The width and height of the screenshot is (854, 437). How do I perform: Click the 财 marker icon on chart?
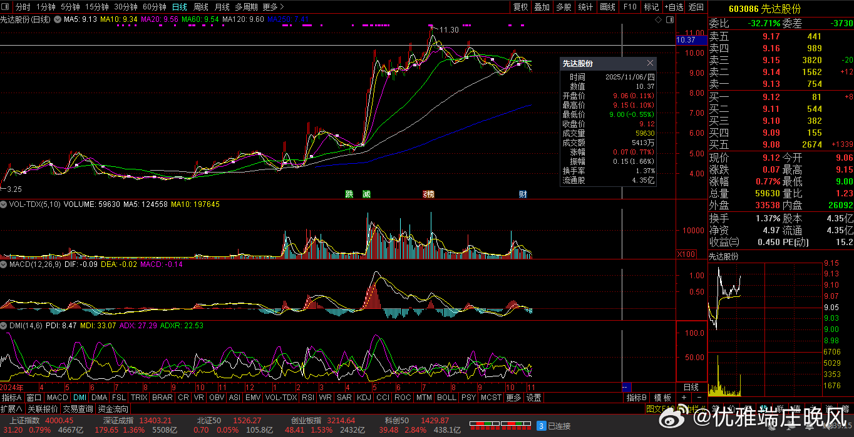coord(523,194)
